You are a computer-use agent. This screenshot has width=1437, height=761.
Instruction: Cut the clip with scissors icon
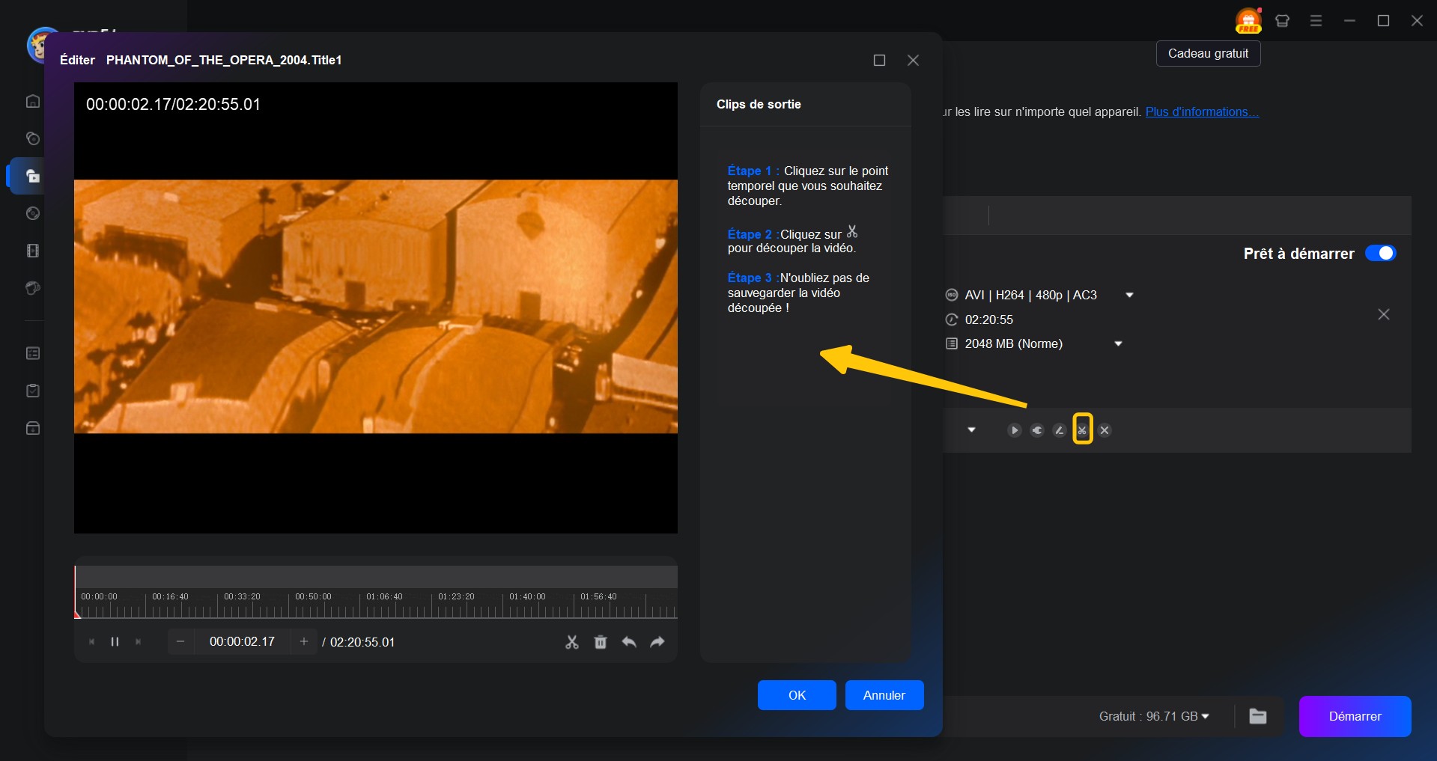click(572, 642)
